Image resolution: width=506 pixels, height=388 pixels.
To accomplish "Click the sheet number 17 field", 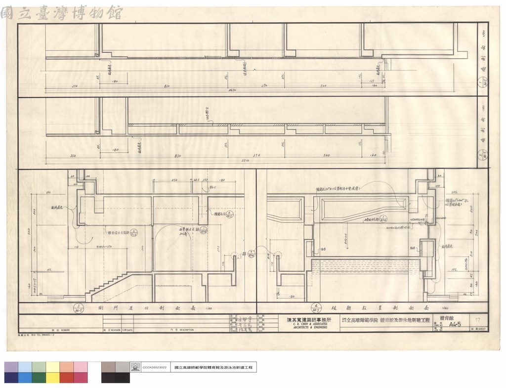I will coord(478,320).
